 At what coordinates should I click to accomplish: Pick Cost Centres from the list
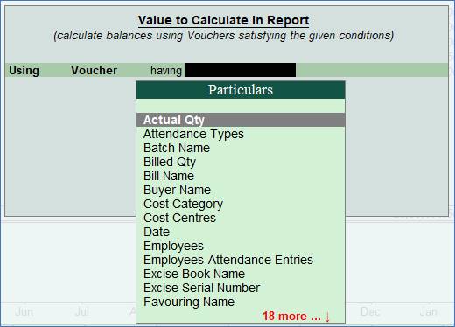point(179,218)
